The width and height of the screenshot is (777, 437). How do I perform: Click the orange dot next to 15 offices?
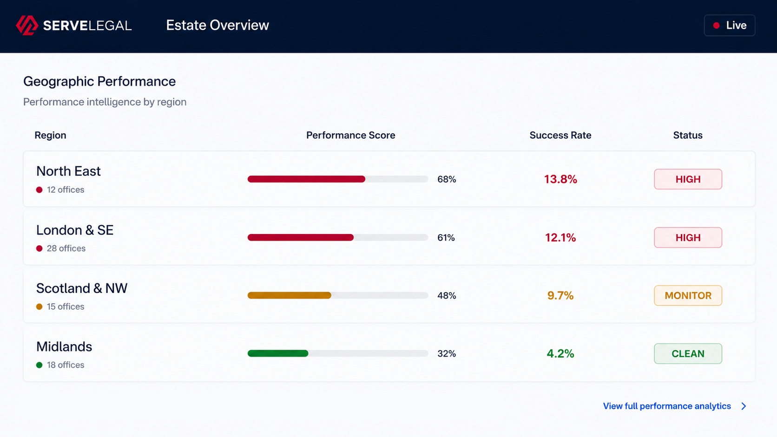[x=40, y=307]
